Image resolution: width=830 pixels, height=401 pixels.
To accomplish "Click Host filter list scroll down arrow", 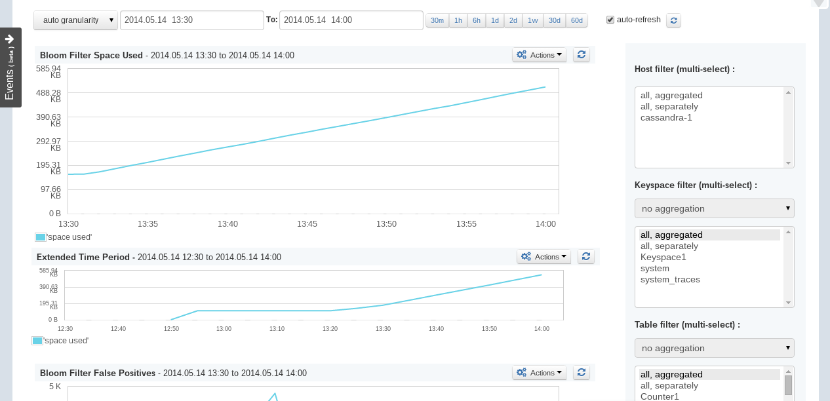I will coord(789,163).
